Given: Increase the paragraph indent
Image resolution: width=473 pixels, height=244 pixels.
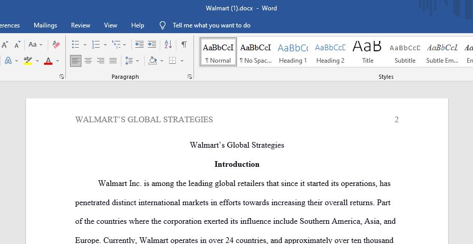Looking at the screenshot, I should pyautogui.click(x=152, y=45).
